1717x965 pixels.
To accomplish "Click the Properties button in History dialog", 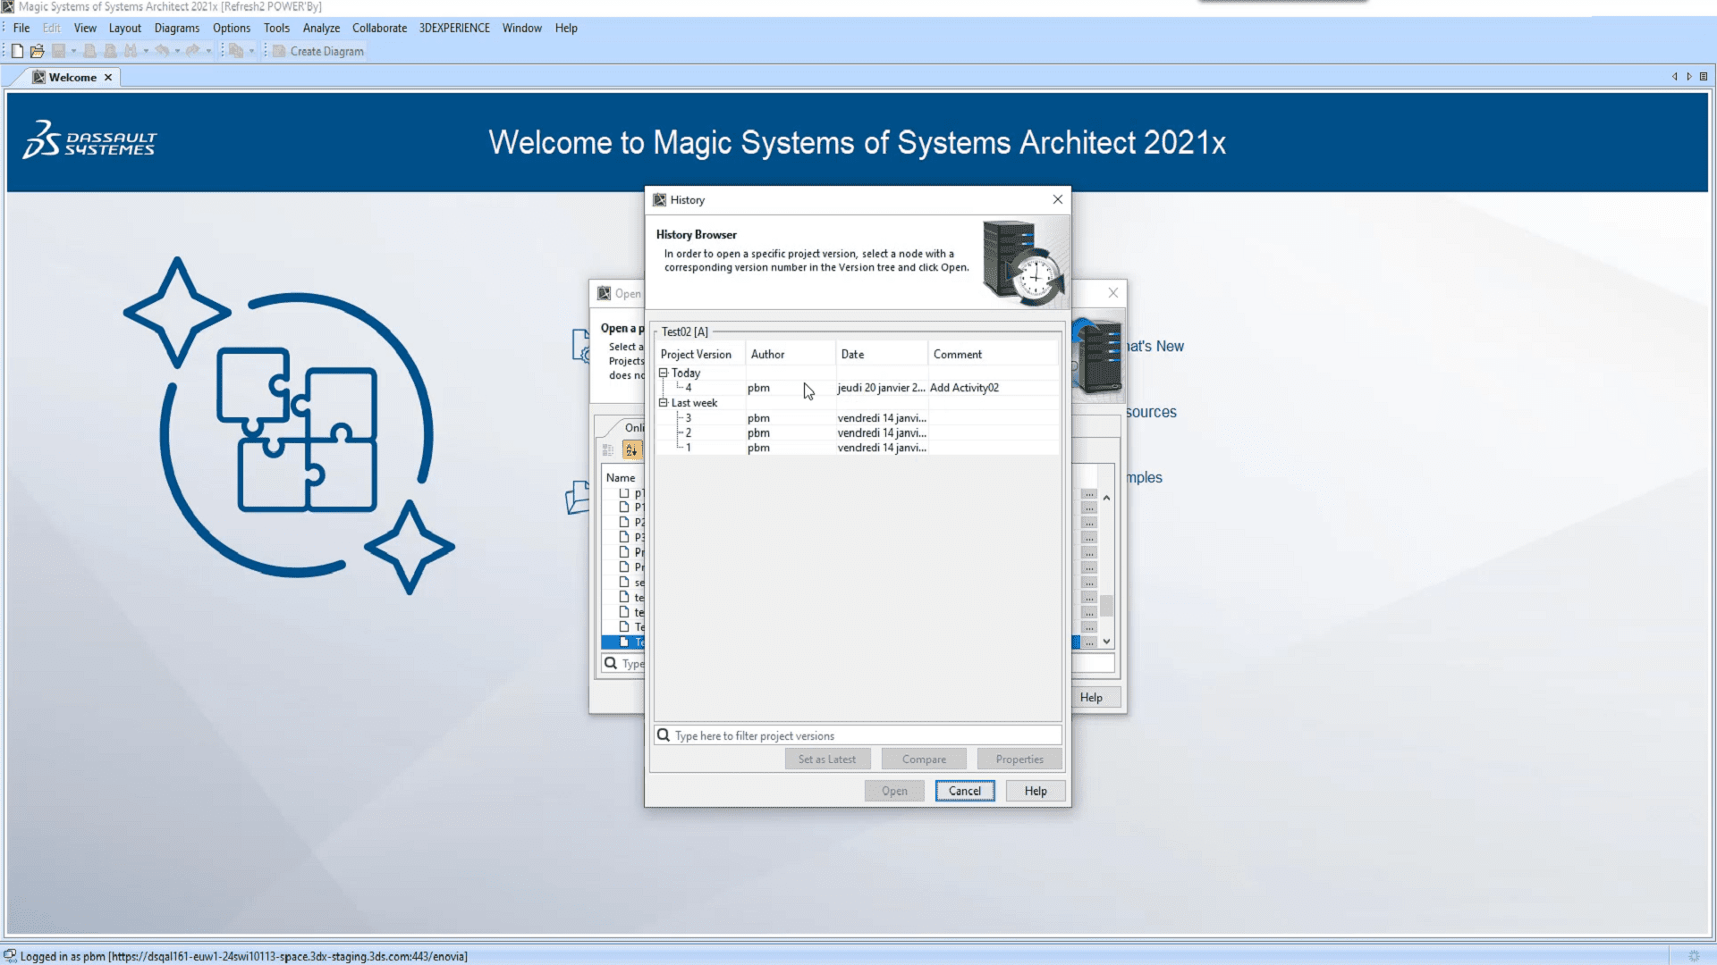I will click(1019, 759).
